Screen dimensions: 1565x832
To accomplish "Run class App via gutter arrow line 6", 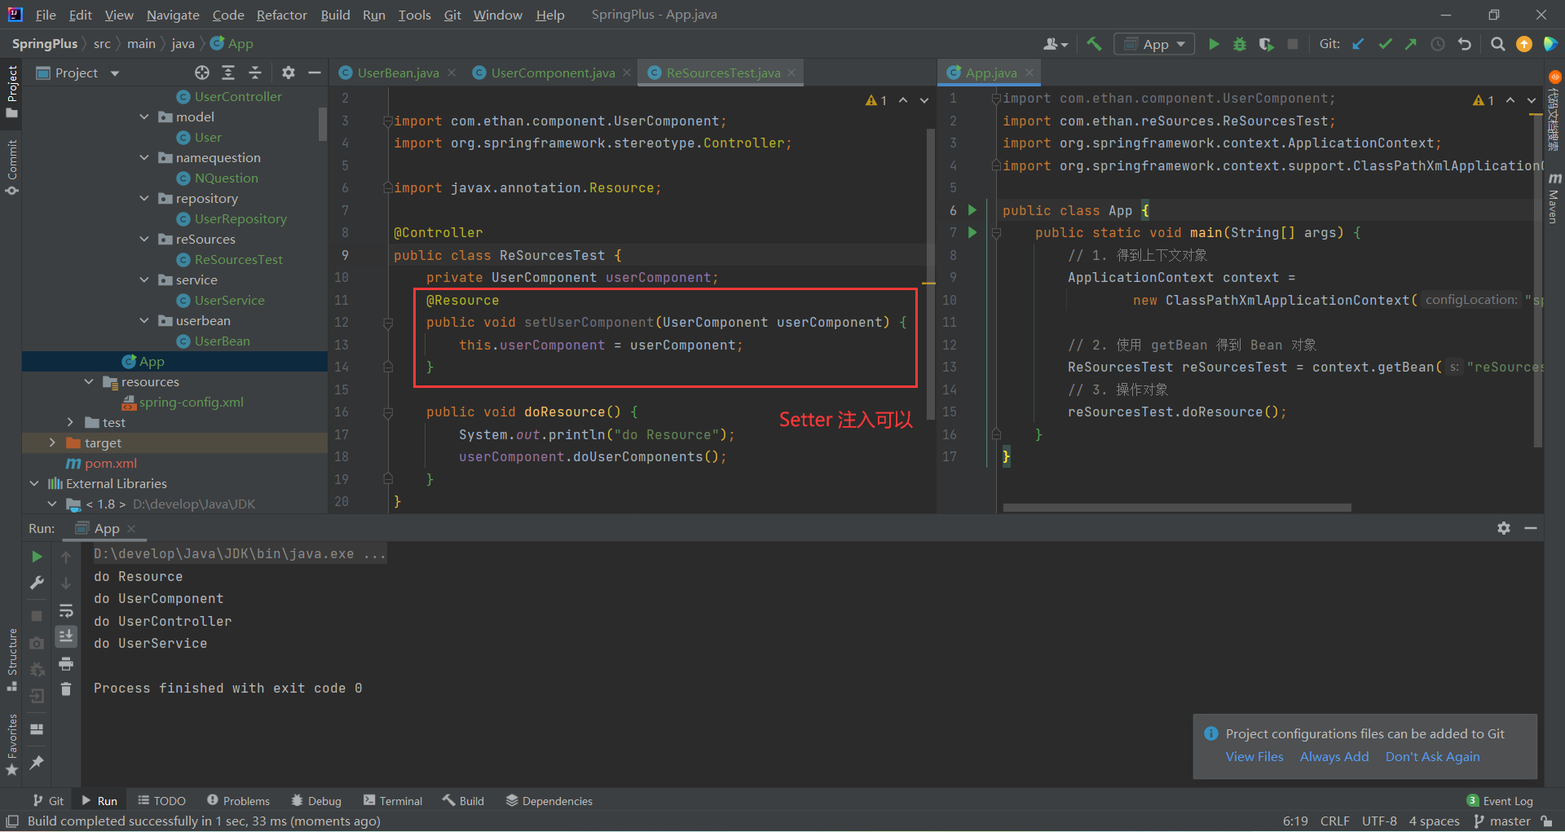I will point(972,210).
